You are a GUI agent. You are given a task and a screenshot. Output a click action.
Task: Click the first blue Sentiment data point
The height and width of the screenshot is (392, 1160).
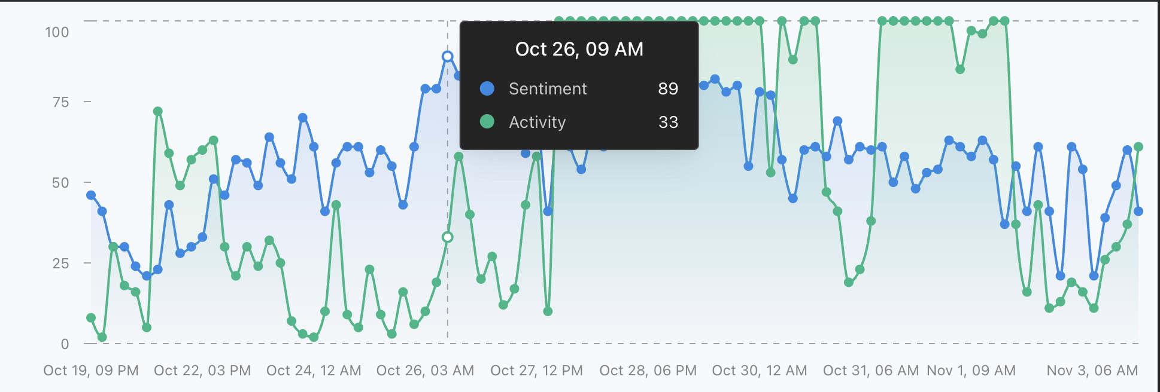[91, 195]
